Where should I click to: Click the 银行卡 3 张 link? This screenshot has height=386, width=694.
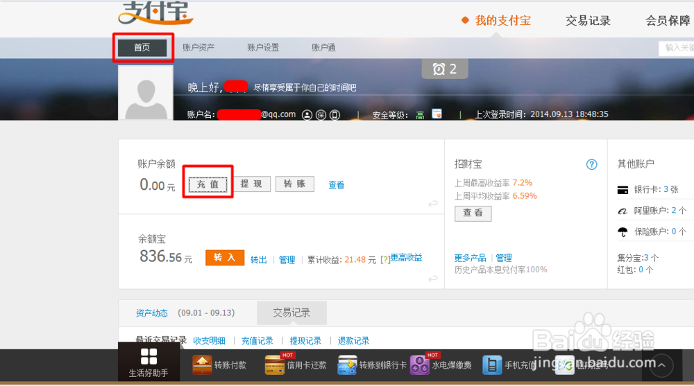(x=657, y=190)
